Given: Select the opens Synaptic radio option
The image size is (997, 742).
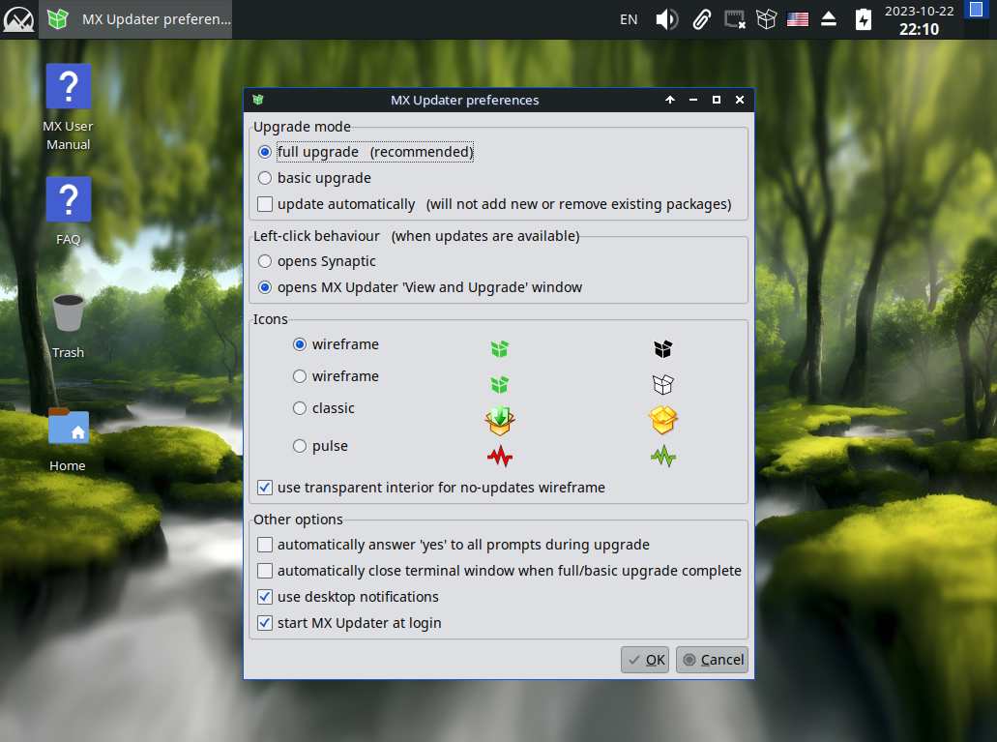Looking at the screenshot, I should pos(316,261).
